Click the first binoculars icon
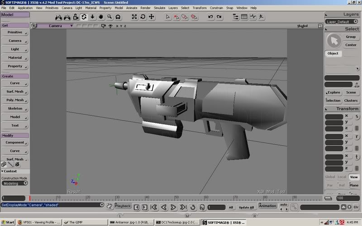362x226 pixels. coord(58,17)
